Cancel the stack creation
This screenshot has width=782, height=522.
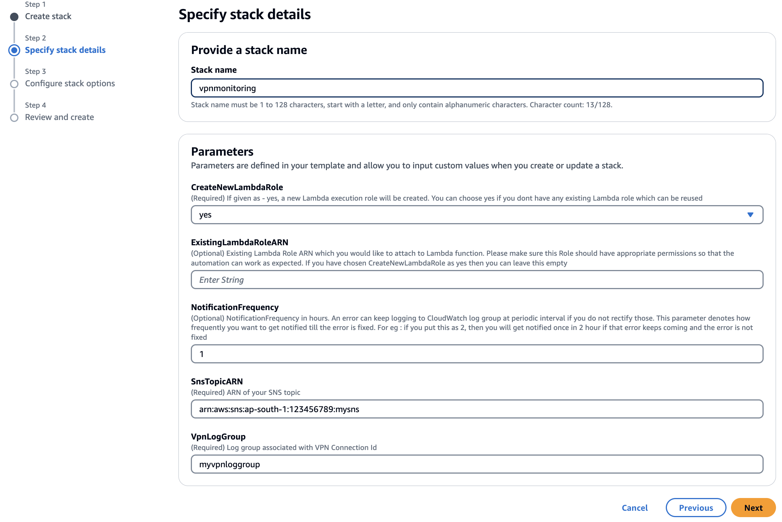pyautogui.click(x=634, y=507)
